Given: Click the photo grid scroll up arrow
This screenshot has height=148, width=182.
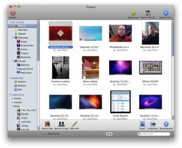Looking at the screenshot, I should point(173,21).
